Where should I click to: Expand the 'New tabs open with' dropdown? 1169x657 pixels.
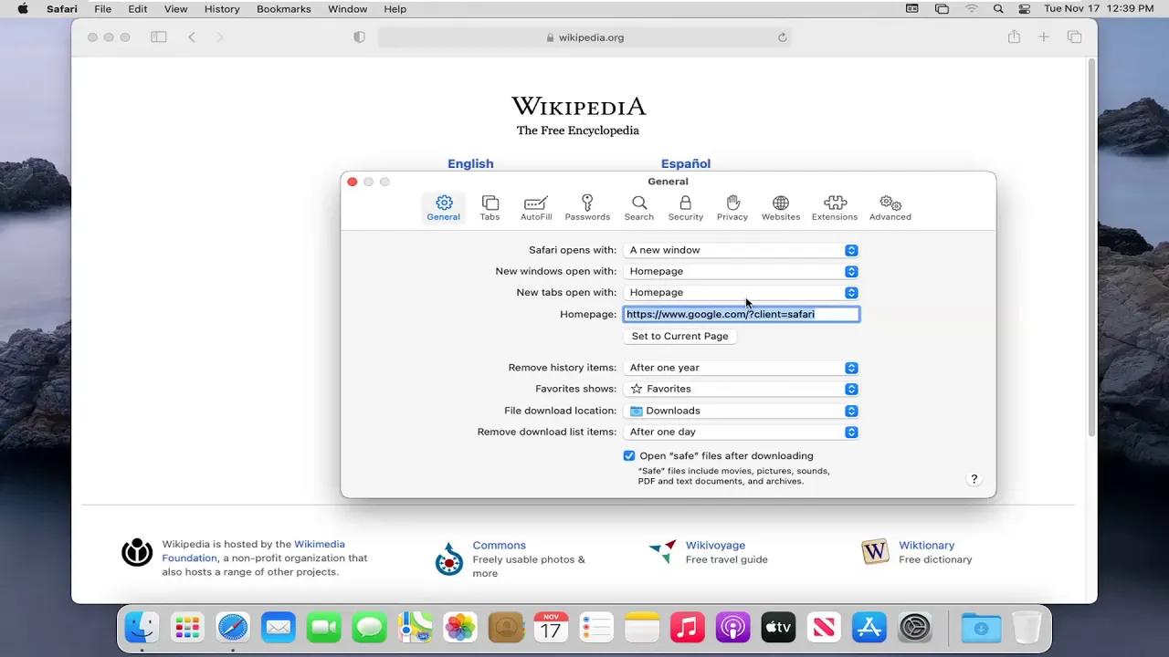pyautogui.click(x=742, y=292)
